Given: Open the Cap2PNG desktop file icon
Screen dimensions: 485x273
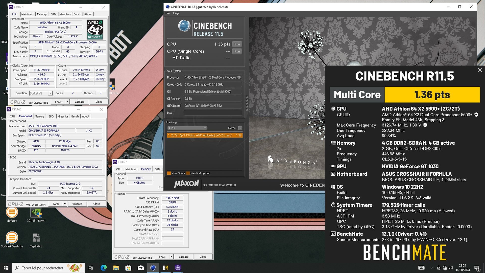Looking at the screenshot, I should click(36, 240).
